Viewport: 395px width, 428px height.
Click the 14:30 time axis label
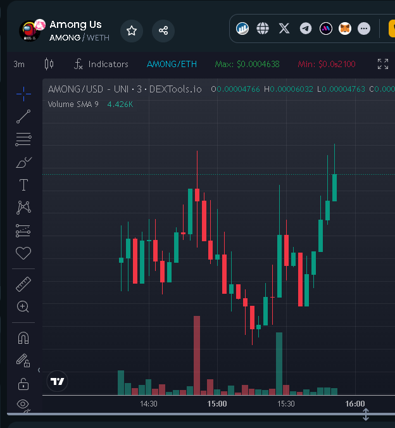click(x=149, y=404)
